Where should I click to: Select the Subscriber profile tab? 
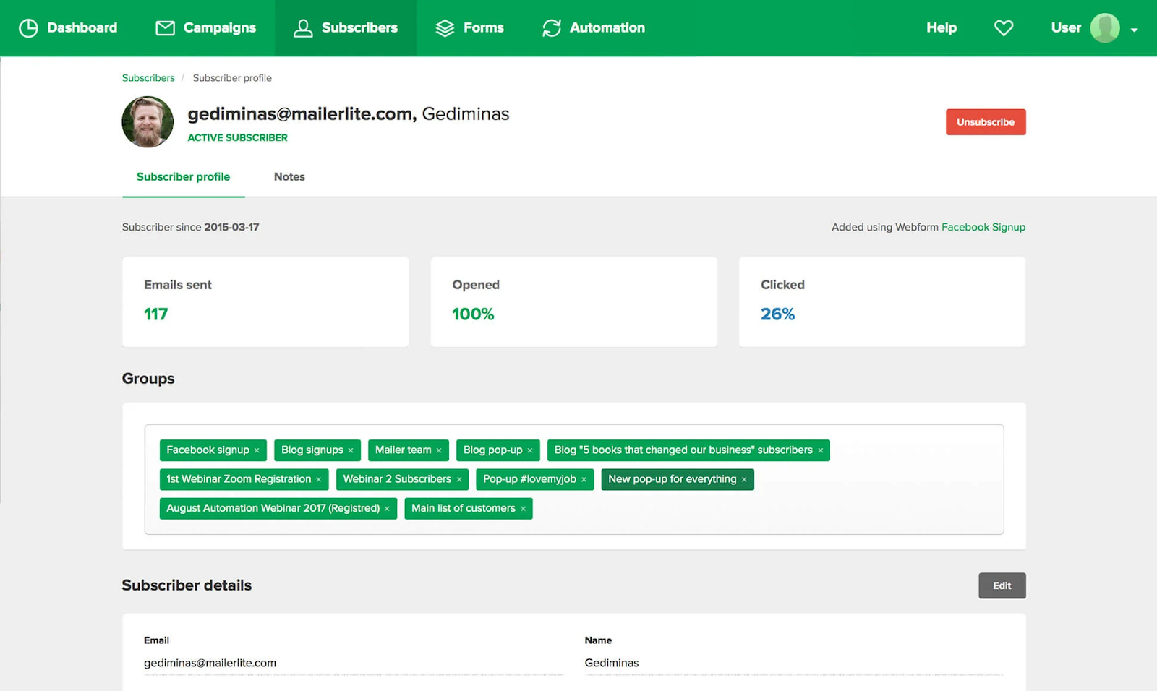[x=183, y=177]
